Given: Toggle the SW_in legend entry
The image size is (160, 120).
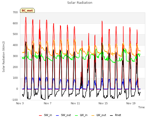Looking at the screenshot, I should (45, 115).
